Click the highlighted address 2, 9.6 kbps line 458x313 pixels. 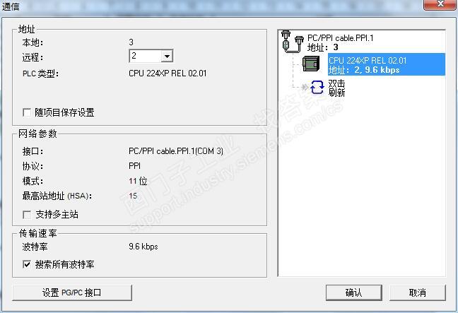point(364,70)
